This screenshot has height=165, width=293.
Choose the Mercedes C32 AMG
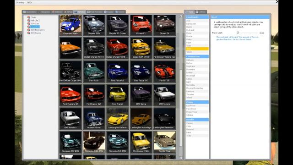[x=71, y=143]
